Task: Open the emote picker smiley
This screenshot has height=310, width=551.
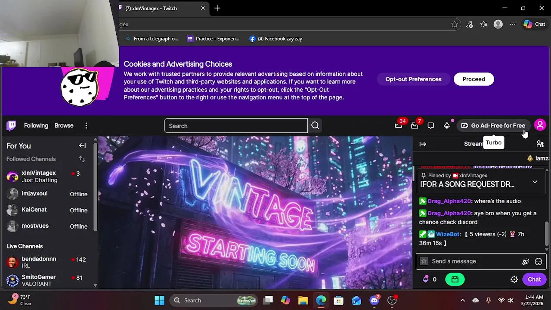Action: pos(538,261)
